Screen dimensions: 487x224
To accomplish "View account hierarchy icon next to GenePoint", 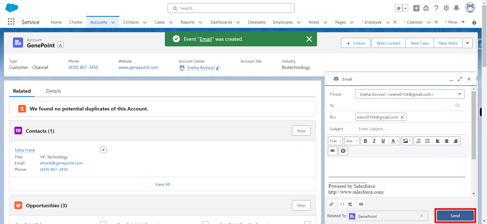I will (60, 45).
